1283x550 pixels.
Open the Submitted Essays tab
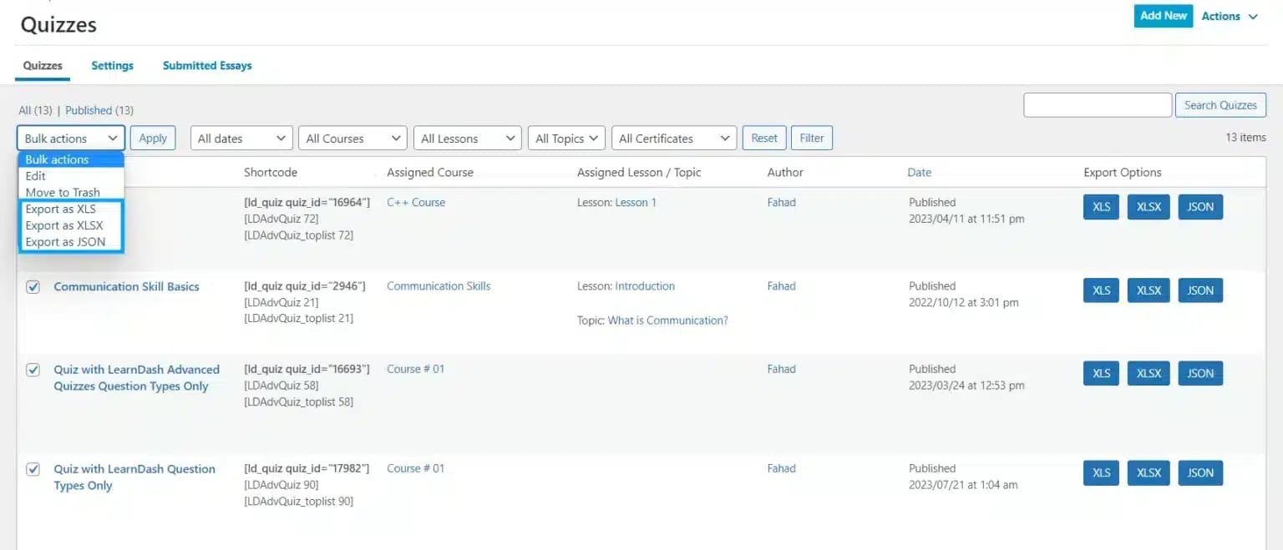click(x=206, y=65)
